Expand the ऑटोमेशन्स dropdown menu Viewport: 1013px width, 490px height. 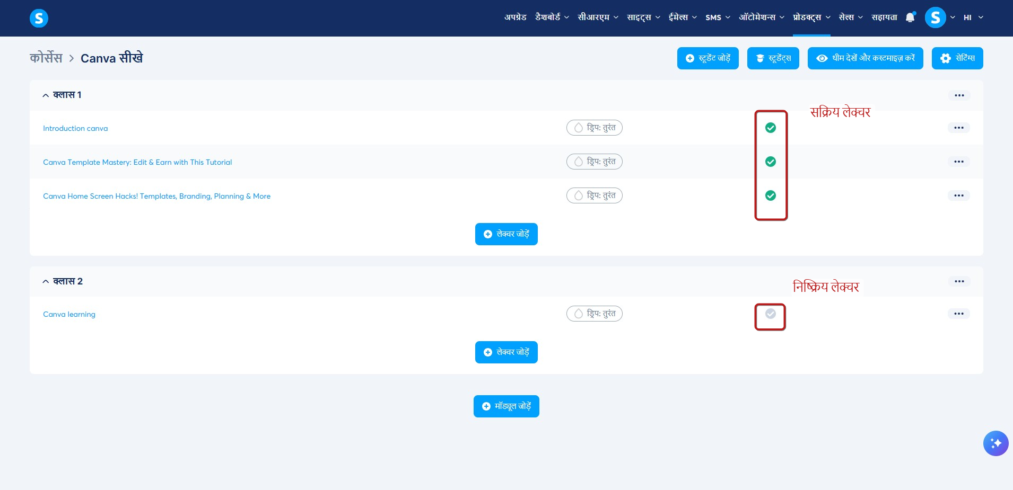(x=761, y=17)
